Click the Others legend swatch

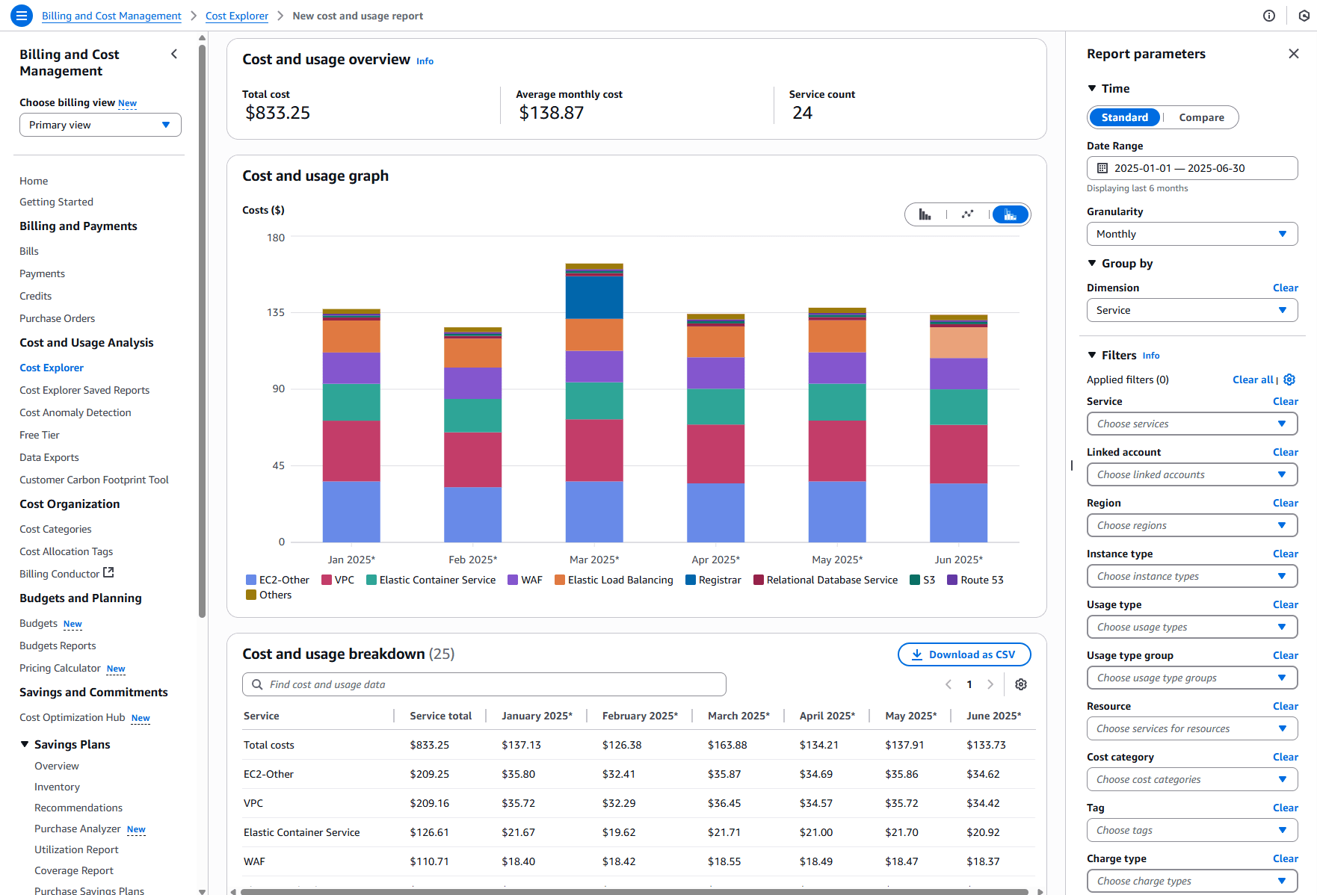[x=251, y=595]
